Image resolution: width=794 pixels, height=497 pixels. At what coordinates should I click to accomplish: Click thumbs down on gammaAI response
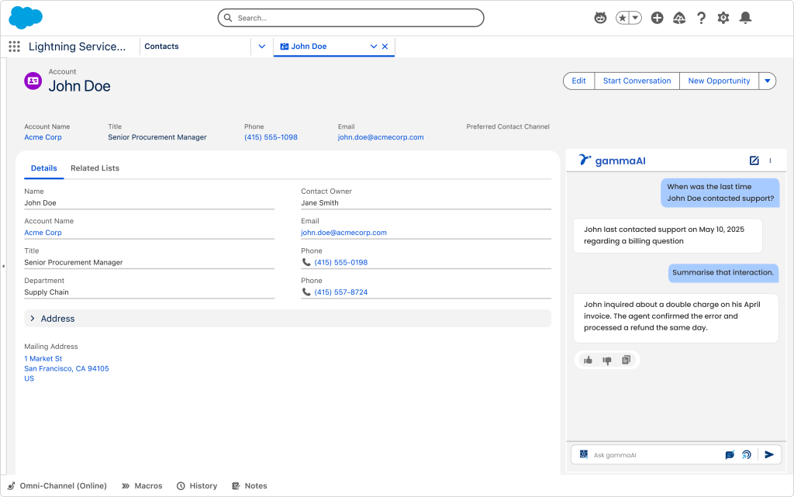[x=607, y=360]
